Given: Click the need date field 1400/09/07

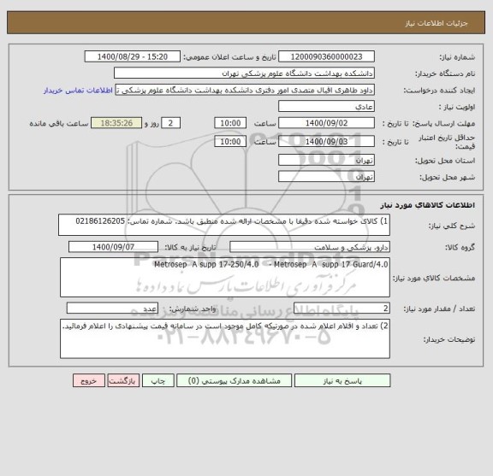Looking at the screenshot, I should click(113, 247).
